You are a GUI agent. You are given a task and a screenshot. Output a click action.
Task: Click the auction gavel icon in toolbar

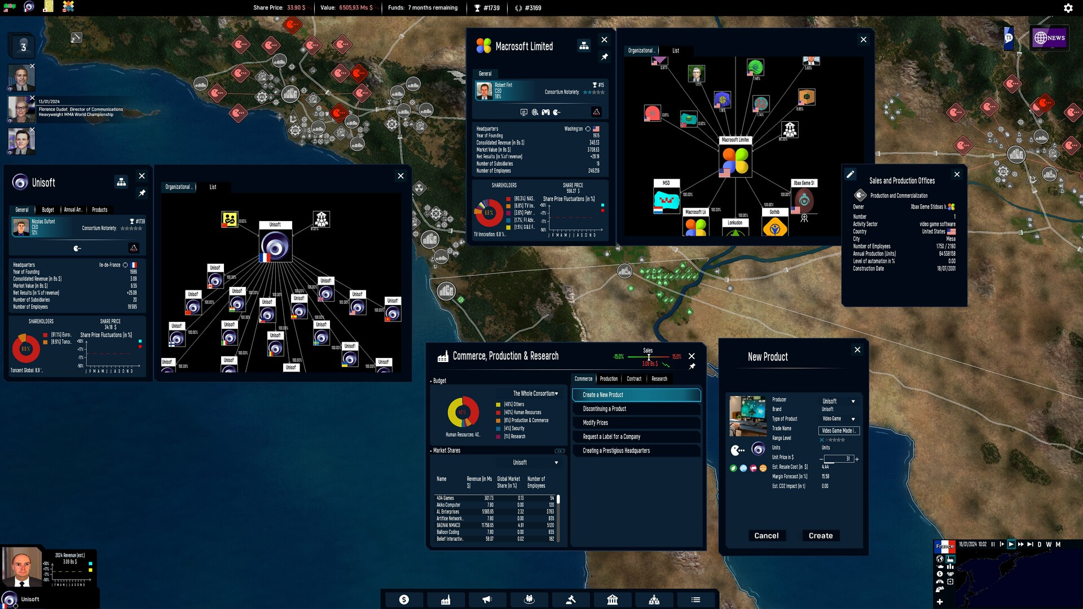tap(570, 599)
